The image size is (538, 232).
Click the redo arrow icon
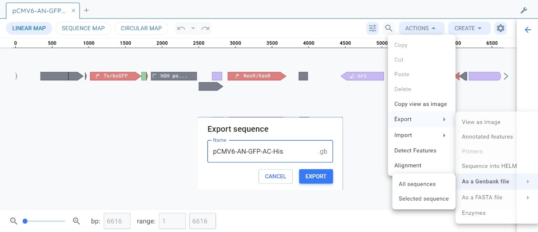coord(205,28)
